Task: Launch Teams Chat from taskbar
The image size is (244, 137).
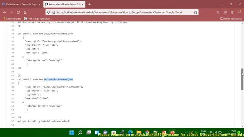Action: pos(105,132)
